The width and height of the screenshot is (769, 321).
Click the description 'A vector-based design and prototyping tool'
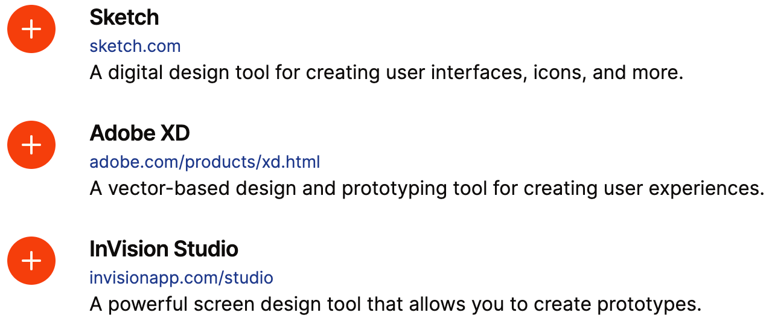coord(427,189)
